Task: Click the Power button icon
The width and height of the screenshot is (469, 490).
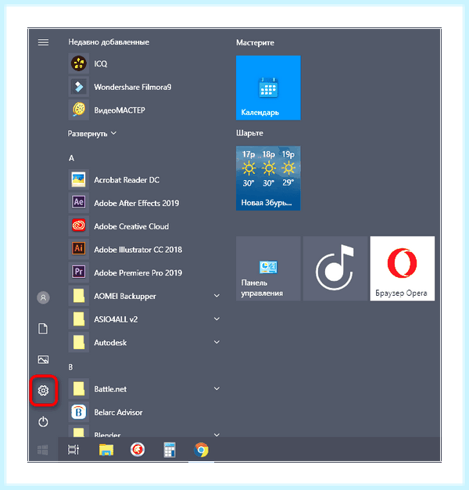Action: coord(43,422)
